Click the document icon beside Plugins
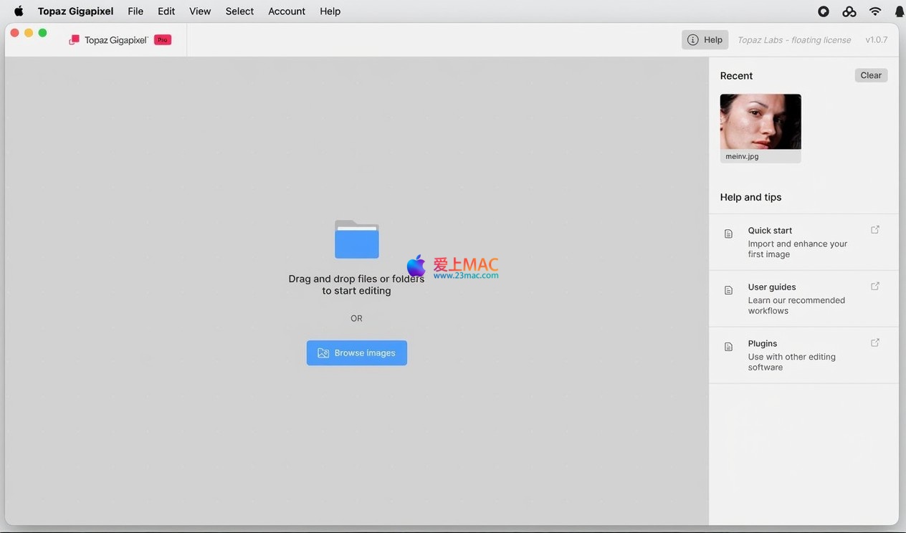Image resolution: width=906 pixels, height=533 pixels. tap(728, 347)
